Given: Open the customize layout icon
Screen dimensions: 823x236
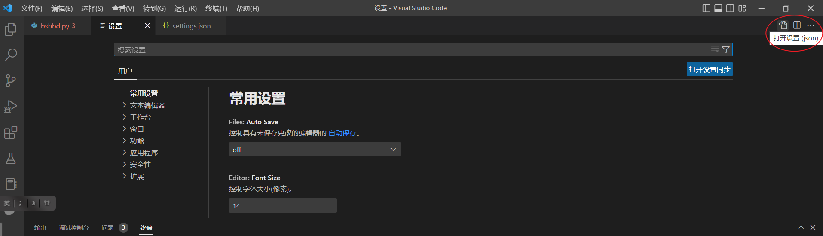Looking at the screenshot, I should [x=742, y=8].
